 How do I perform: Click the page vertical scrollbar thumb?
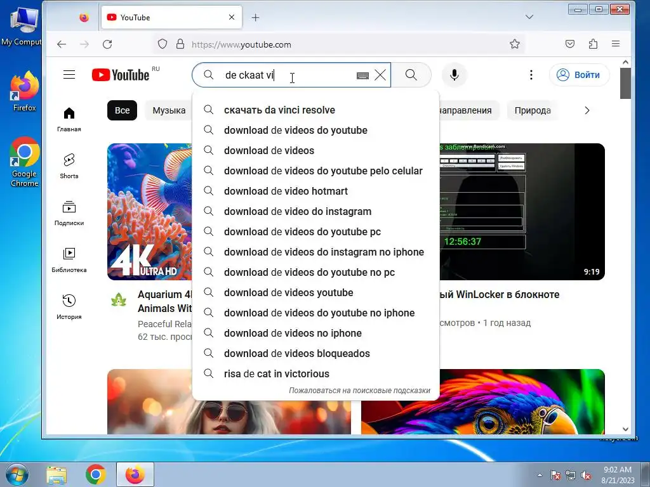[x=625, y=83]
